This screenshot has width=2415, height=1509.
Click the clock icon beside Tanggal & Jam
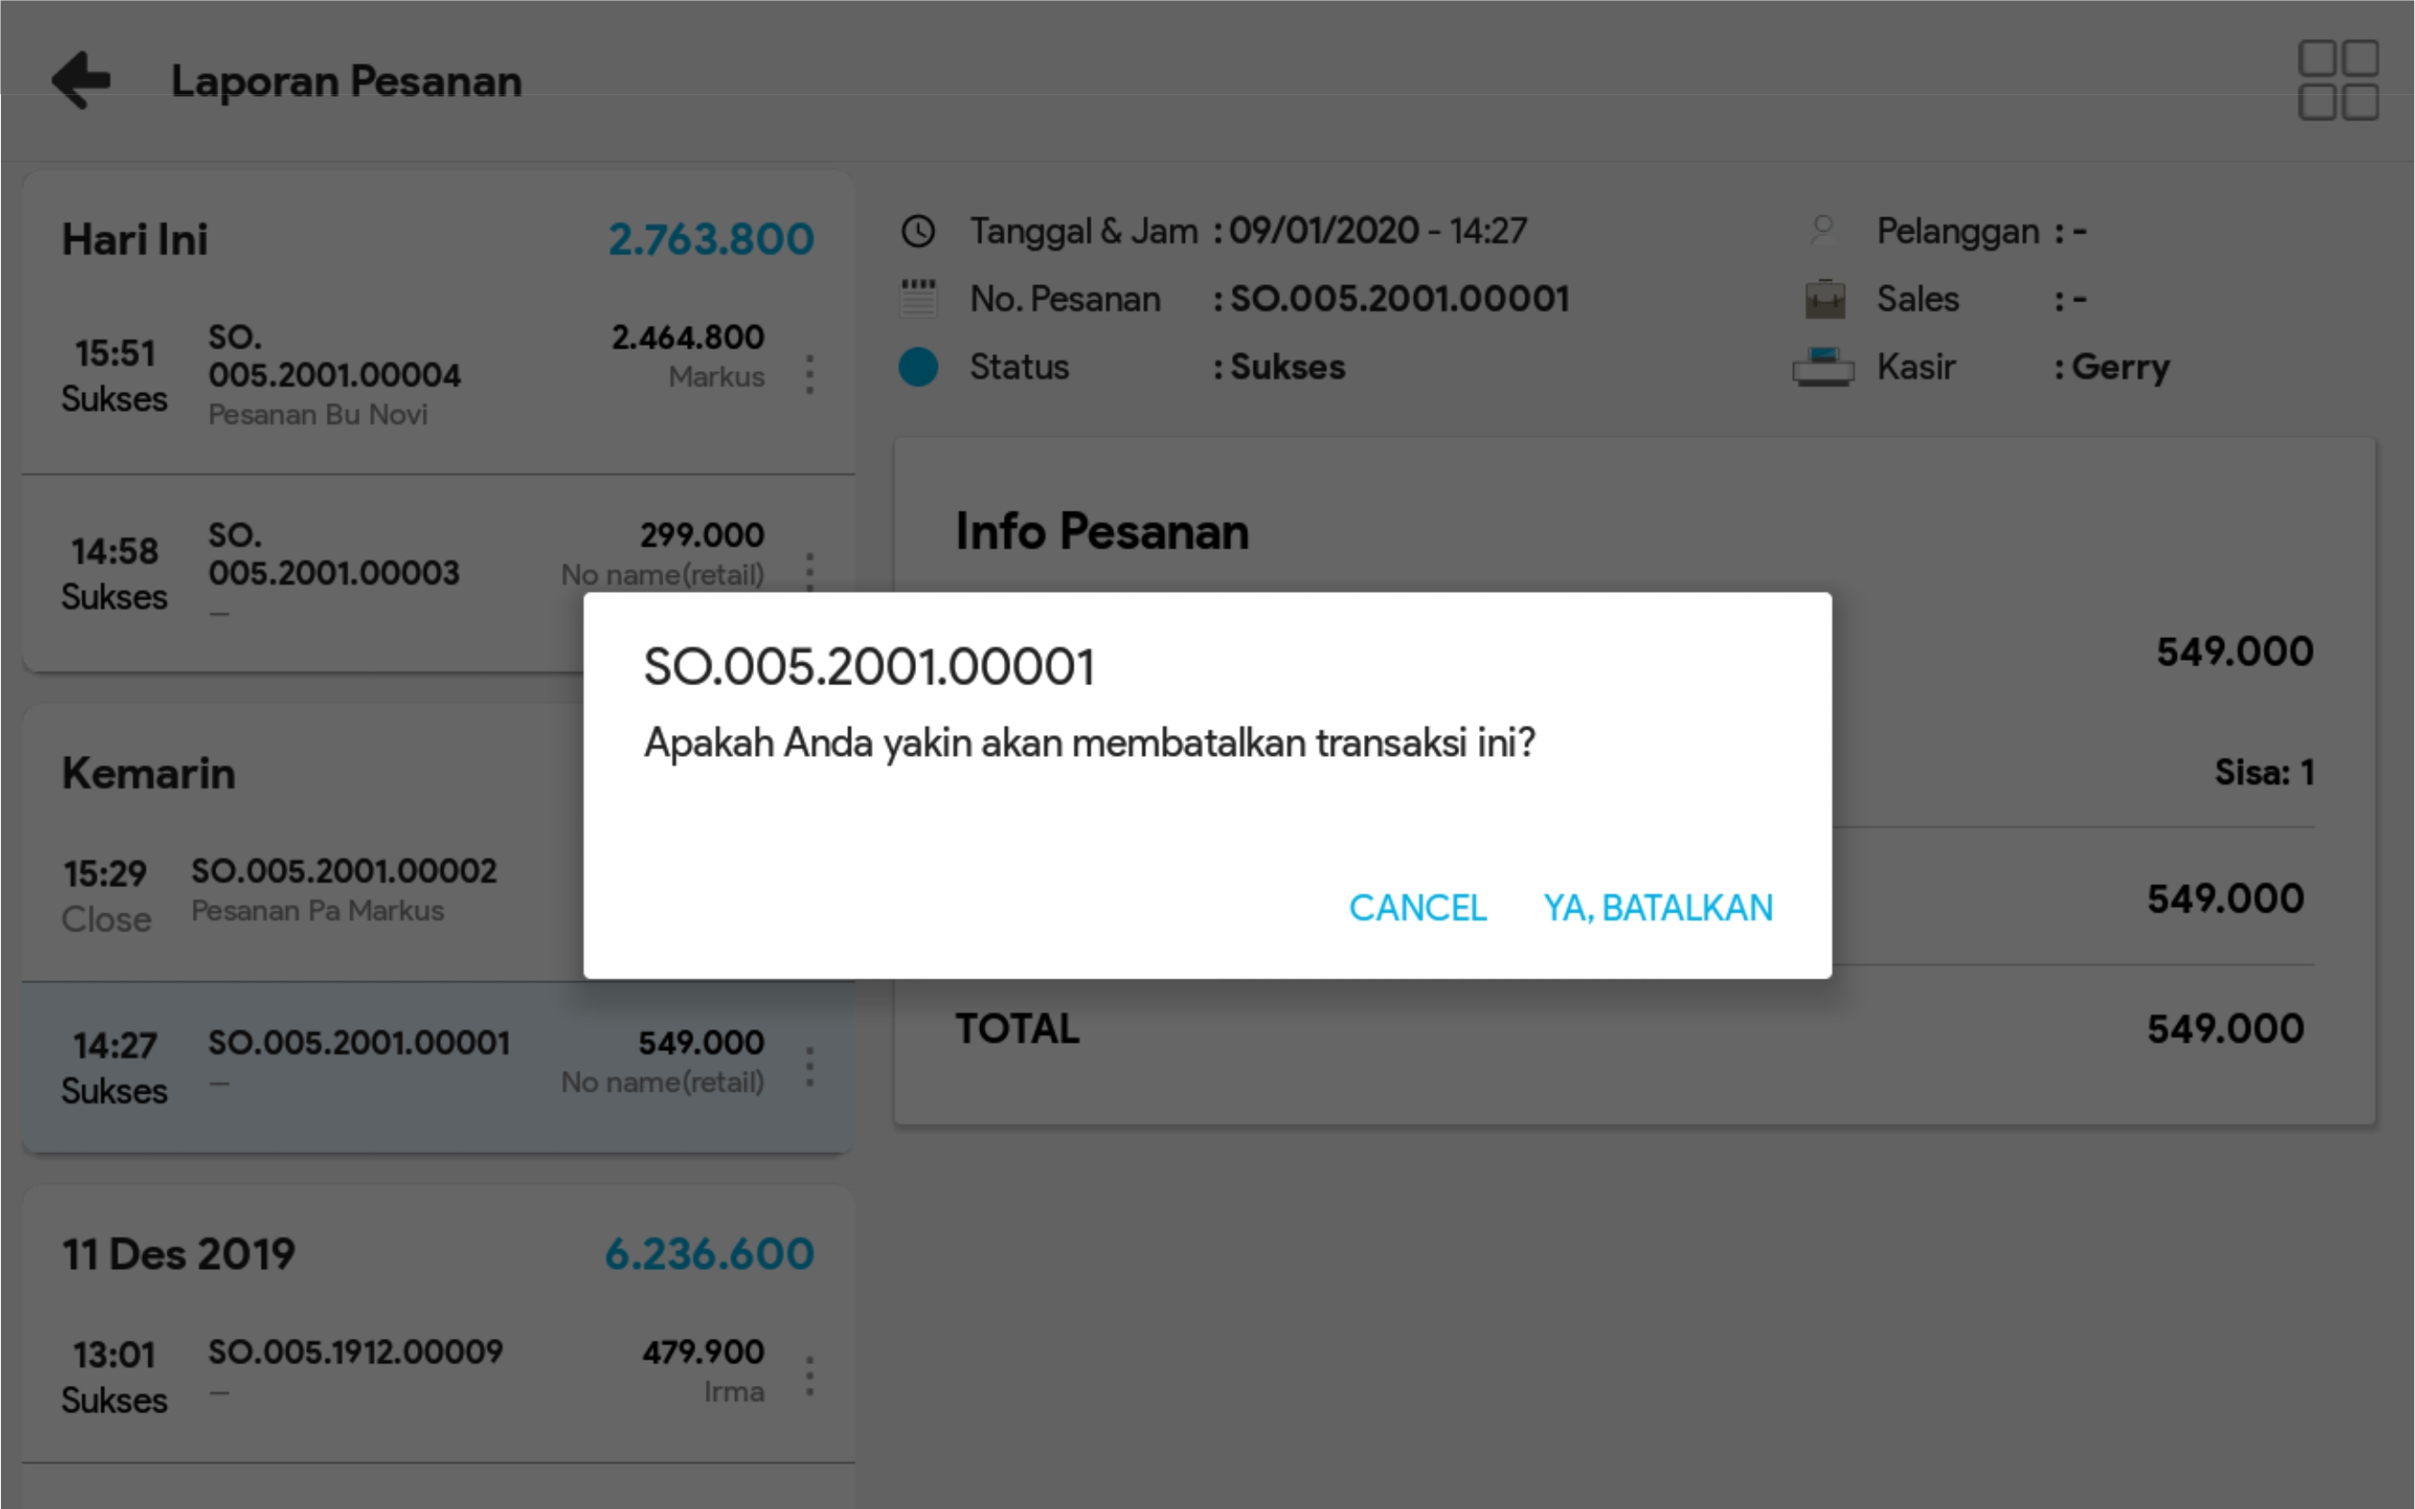917,232
